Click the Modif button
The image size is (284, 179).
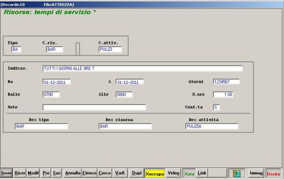33,173
